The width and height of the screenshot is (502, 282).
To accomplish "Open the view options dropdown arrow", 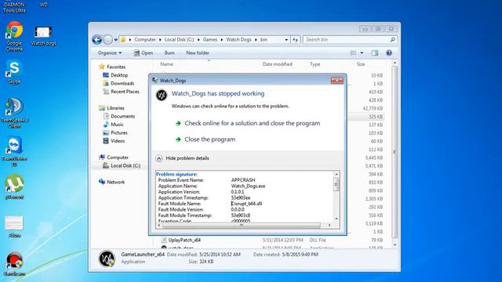I will click(362, 53).
